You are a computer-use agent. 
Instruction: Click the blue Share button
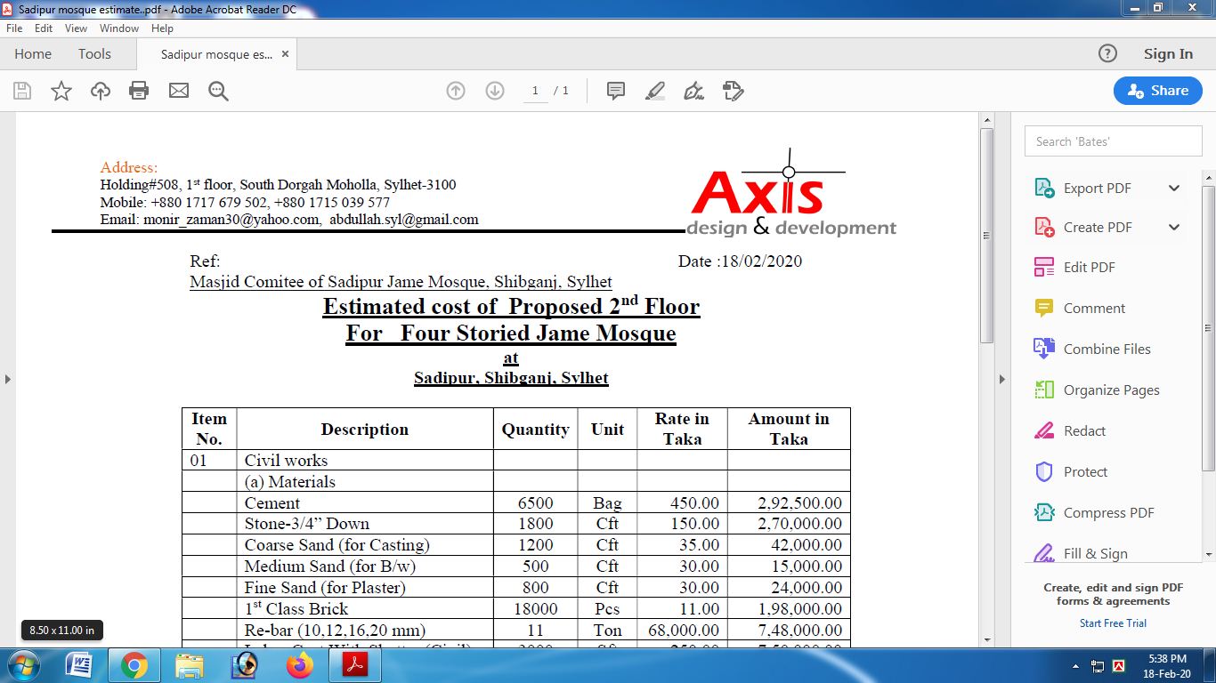(1157, 91)
